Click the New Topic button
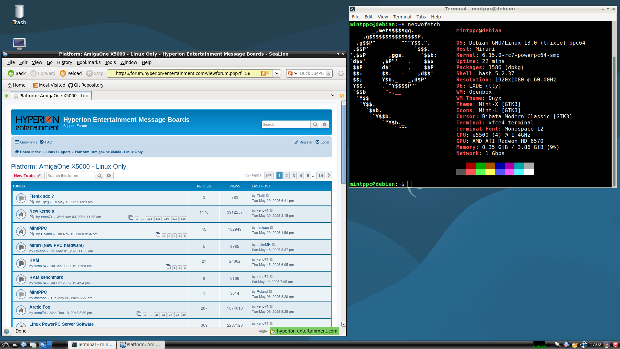620x349 pixels. pyautogui.click(x=27, y=175)
